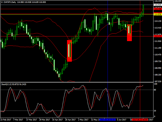The height and width of the screenshot is (122, 162).
Task: Select the 112.475 red price label
Action: (x=158, y=36)
